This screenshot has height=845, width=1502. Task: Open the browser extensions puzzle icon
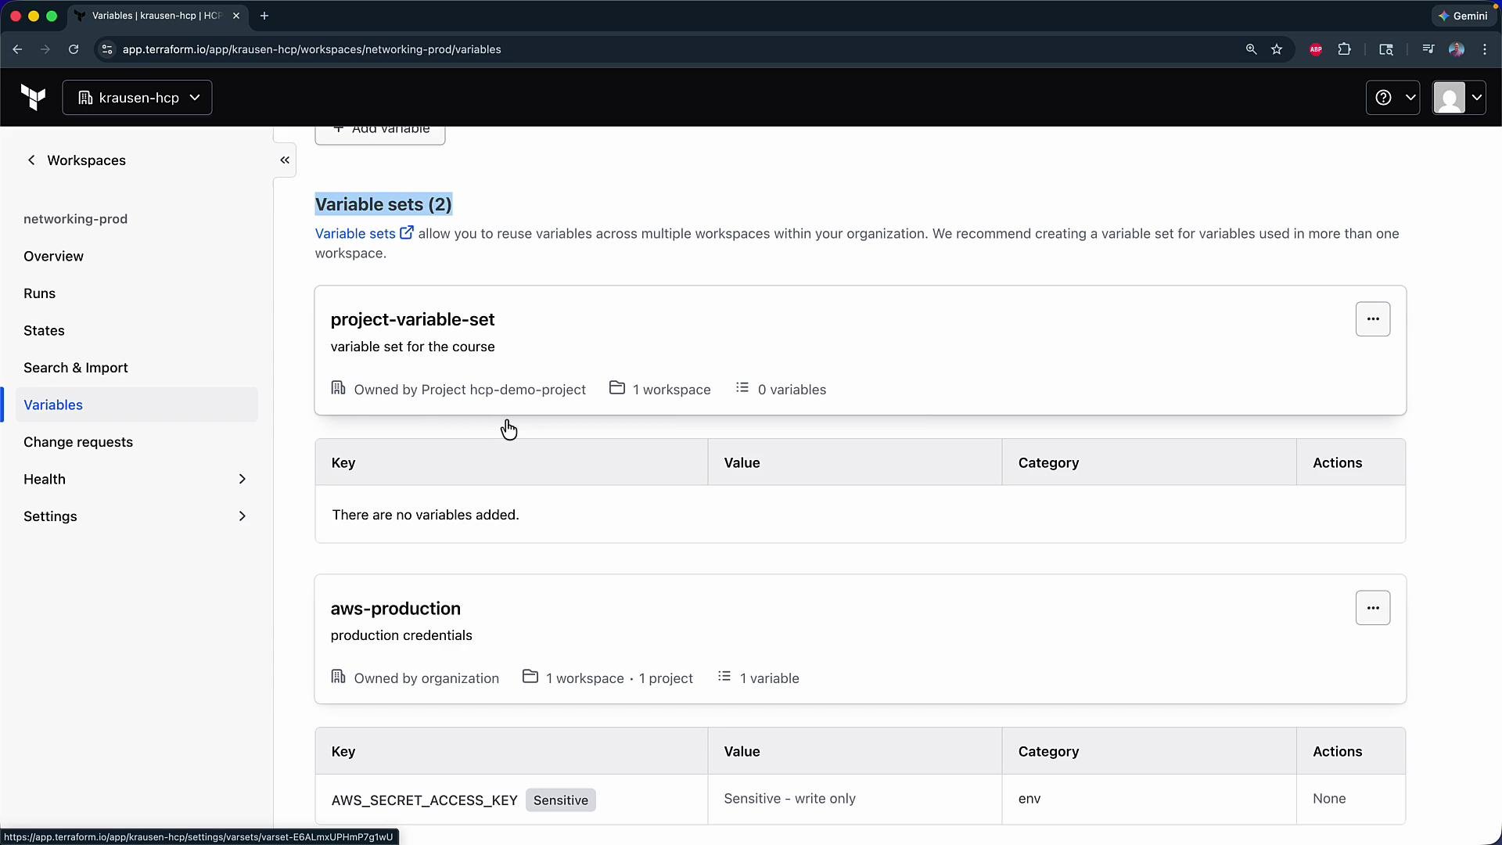[x=1344, y=49]
